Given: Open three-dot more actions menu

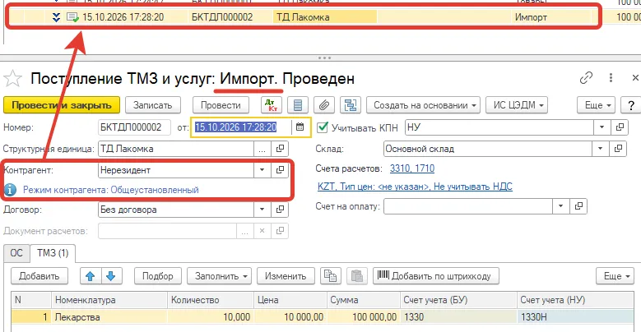Looking at the screenshot, I should tap(611, 77).
